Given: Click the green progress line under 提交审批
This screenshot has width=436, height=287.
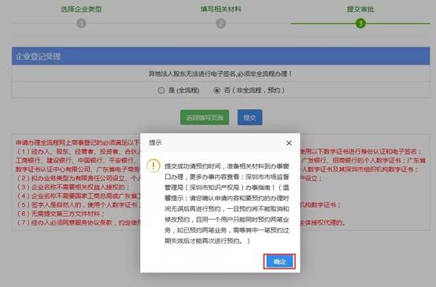Looking at the screenshot, I should 360,24.
